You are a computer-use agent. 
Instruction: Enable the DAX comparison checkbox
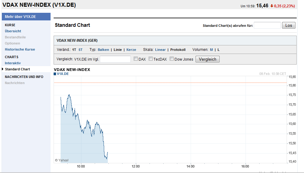click(136, 59)
